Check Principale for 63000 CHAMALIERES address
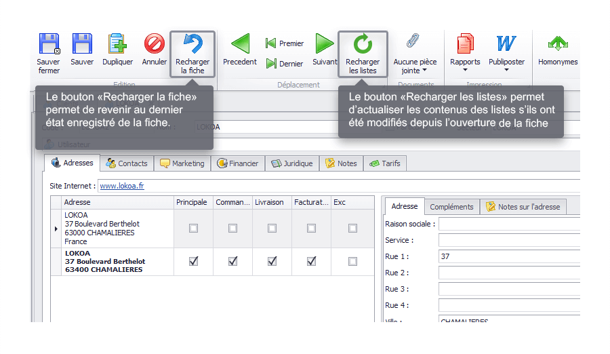 193,229
